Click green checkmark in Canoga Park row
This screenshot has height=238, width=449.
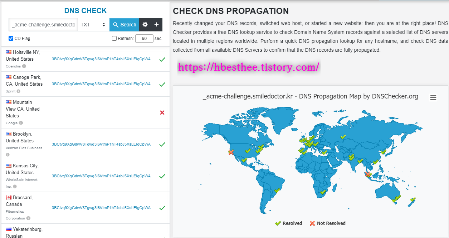[x=162, y=84]
